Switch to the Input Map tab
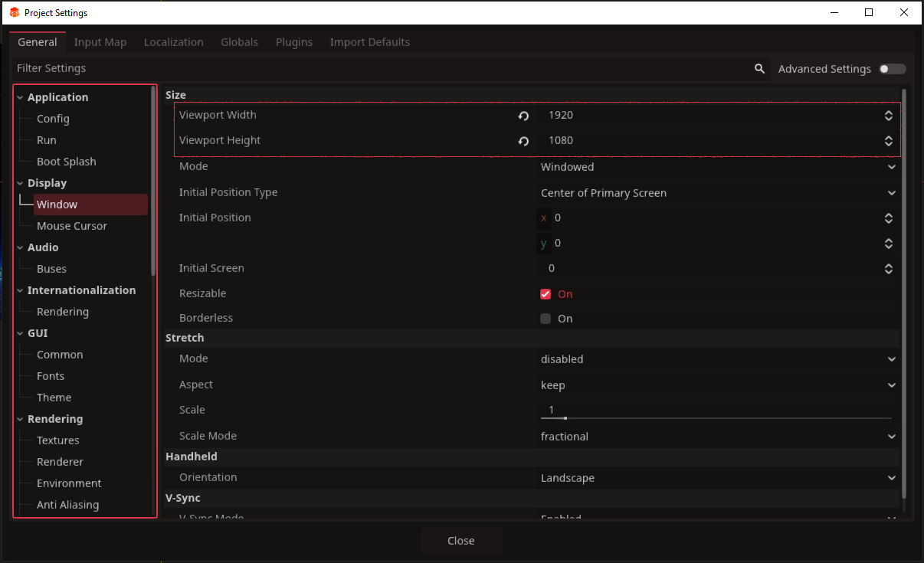 [x=100, y=42]
